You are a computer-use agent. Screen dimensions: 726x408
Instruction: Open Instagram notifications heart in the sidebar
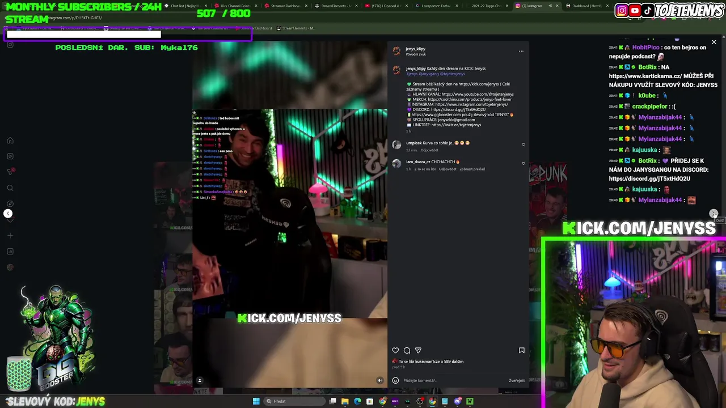pyautogui.click(x=10, y=219)
